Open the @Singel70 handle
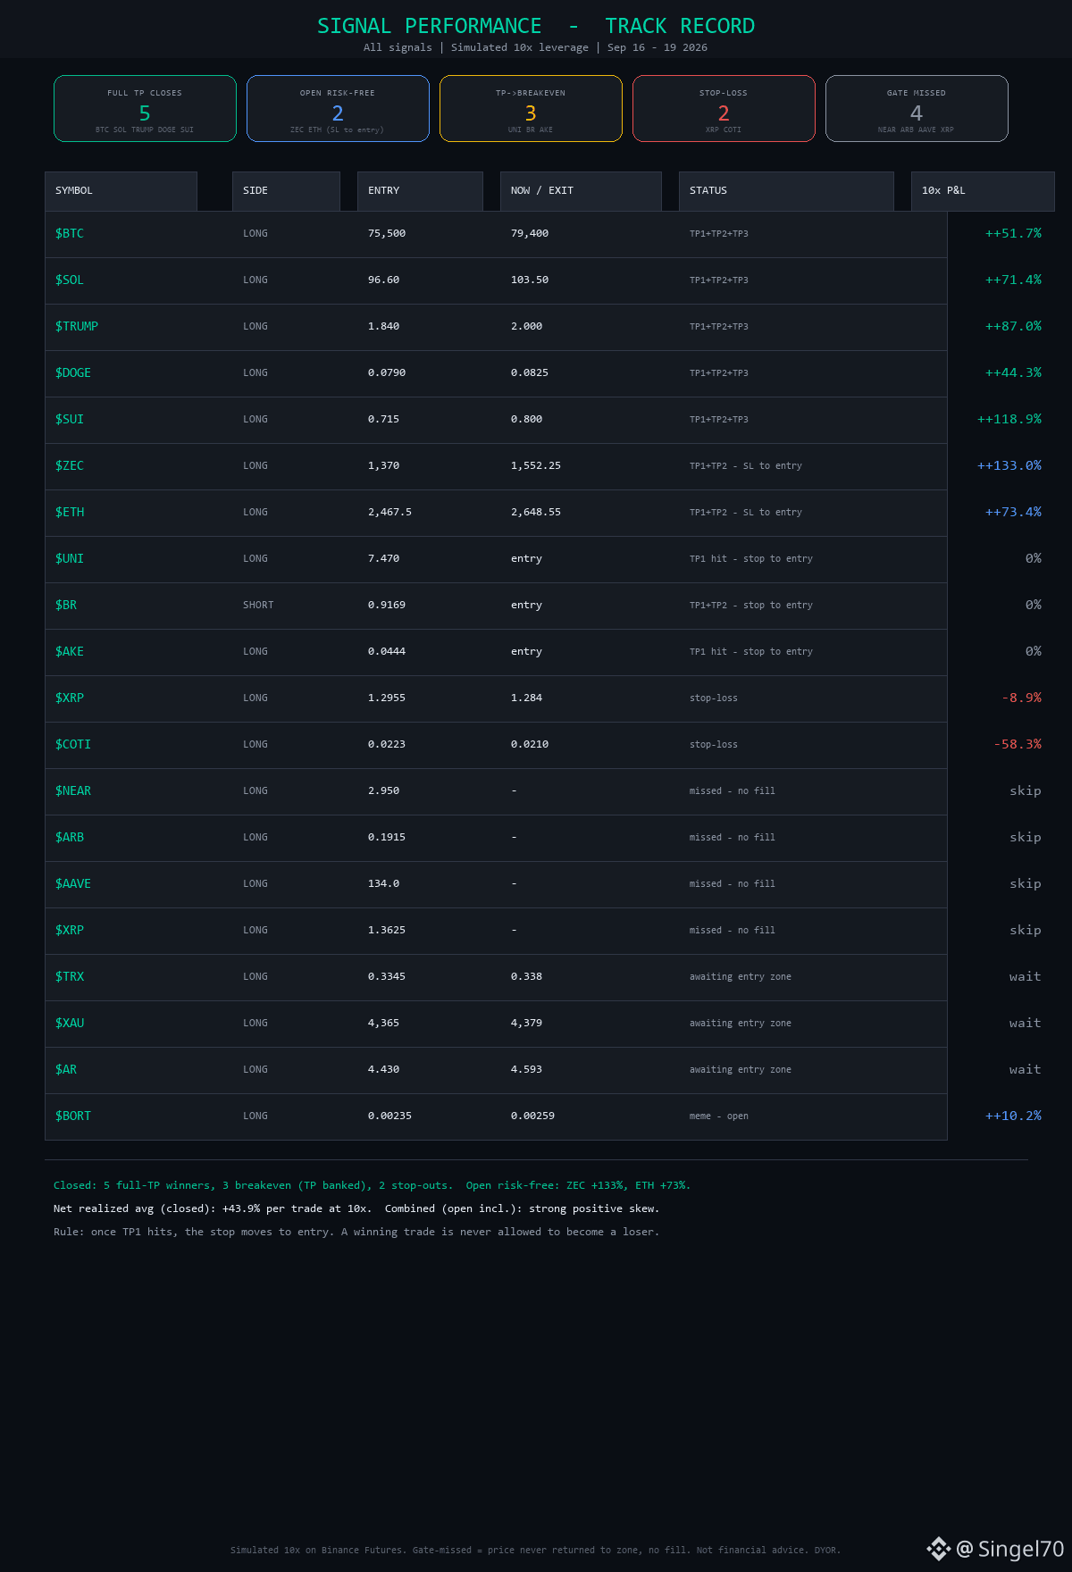 (x=1009, y=1549)
